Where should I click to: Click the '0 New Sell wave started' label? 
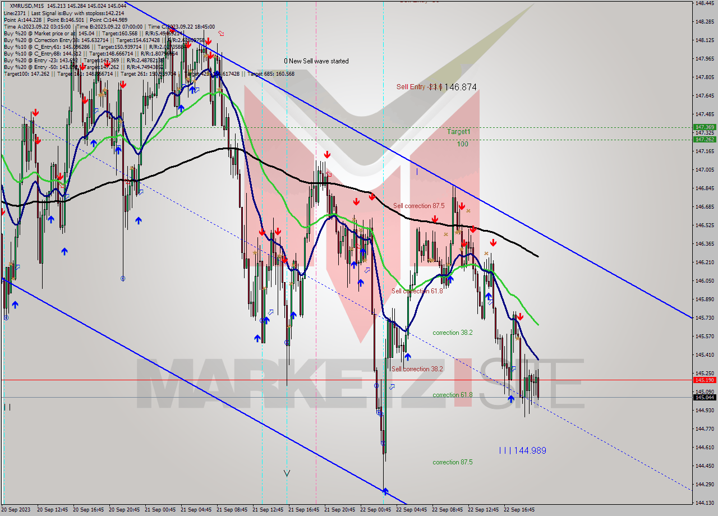coord(316,61)
